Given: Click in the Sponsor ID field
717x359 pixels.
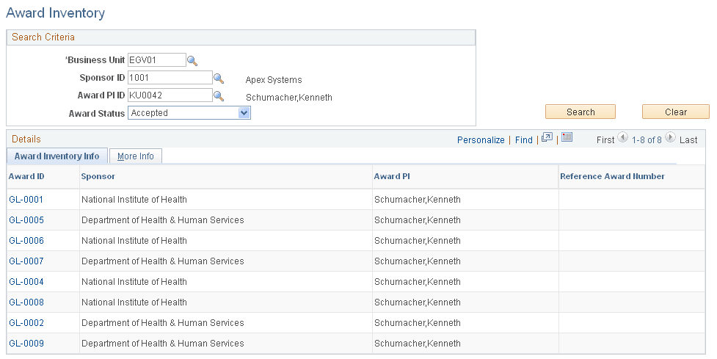Looking at the screenshot, I should [170, 78].
